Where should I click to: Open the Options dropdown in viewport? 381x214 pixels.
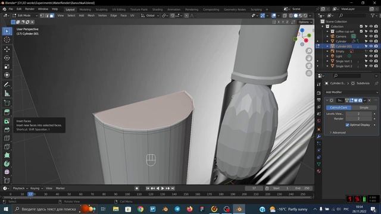coord(305,22)
